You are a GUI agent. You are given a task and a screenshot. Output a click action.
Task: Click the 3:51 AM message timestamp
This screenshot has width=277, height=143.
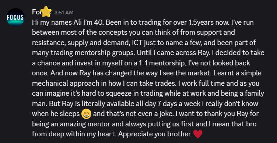[64, 13]
